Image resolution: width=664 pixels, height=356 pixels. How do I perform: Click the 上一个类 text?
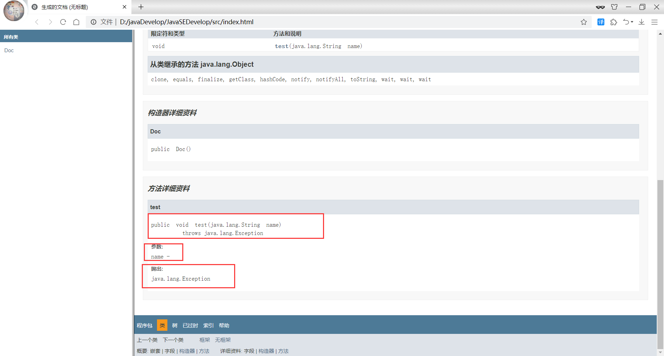coord(147,340)
